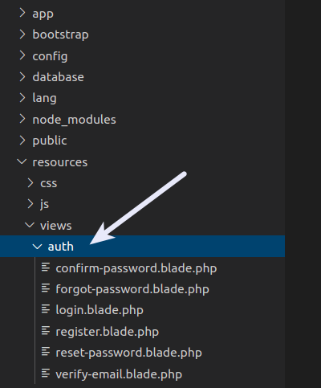
Task: Expand the bootstrap folder chevron
Action: (22, 35)
